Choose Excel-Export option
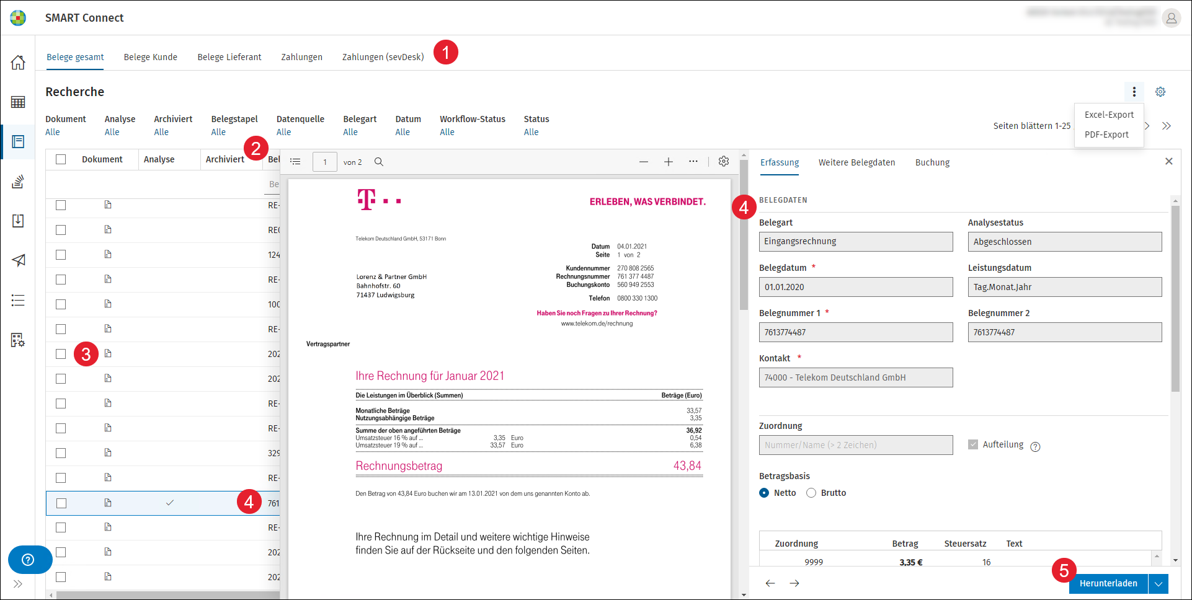The width and height of the screenshot is (1192, 600). pos(1109,115)
